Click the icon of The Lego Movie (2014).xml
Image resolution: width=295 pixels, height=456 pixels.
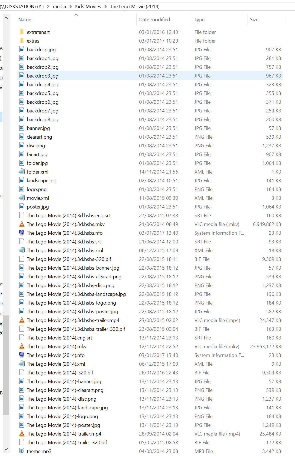[22, 364]
